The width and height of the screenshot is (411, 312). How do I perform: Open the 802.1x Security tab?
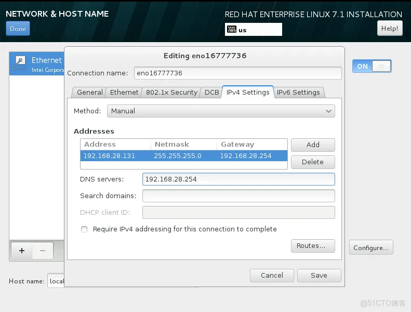171,93
